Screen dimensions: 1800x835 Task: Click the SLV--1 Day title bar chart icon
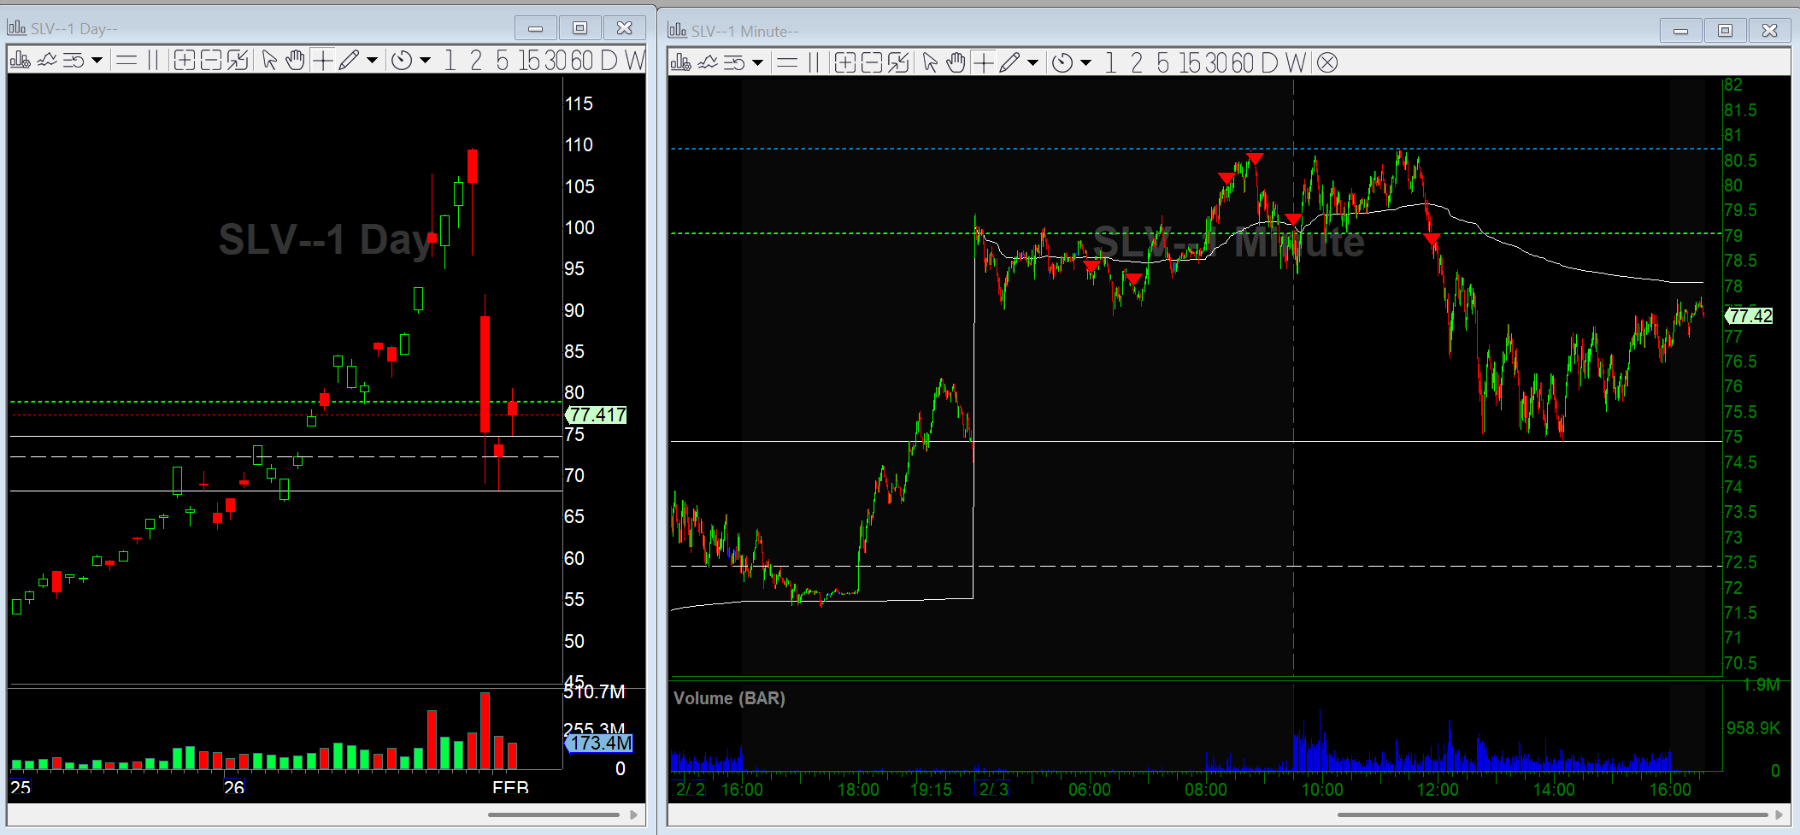click(16, 27)
